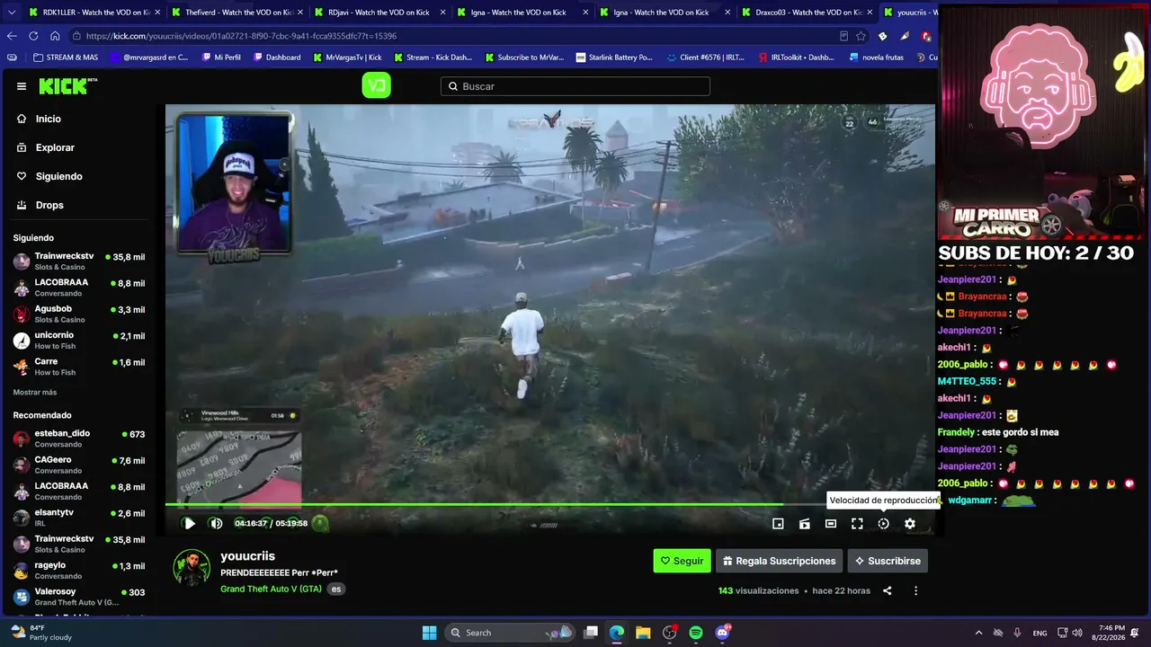The image size is (1151, 647).
Task: Open Grand Theft Auto V category link
Action: 271,589
